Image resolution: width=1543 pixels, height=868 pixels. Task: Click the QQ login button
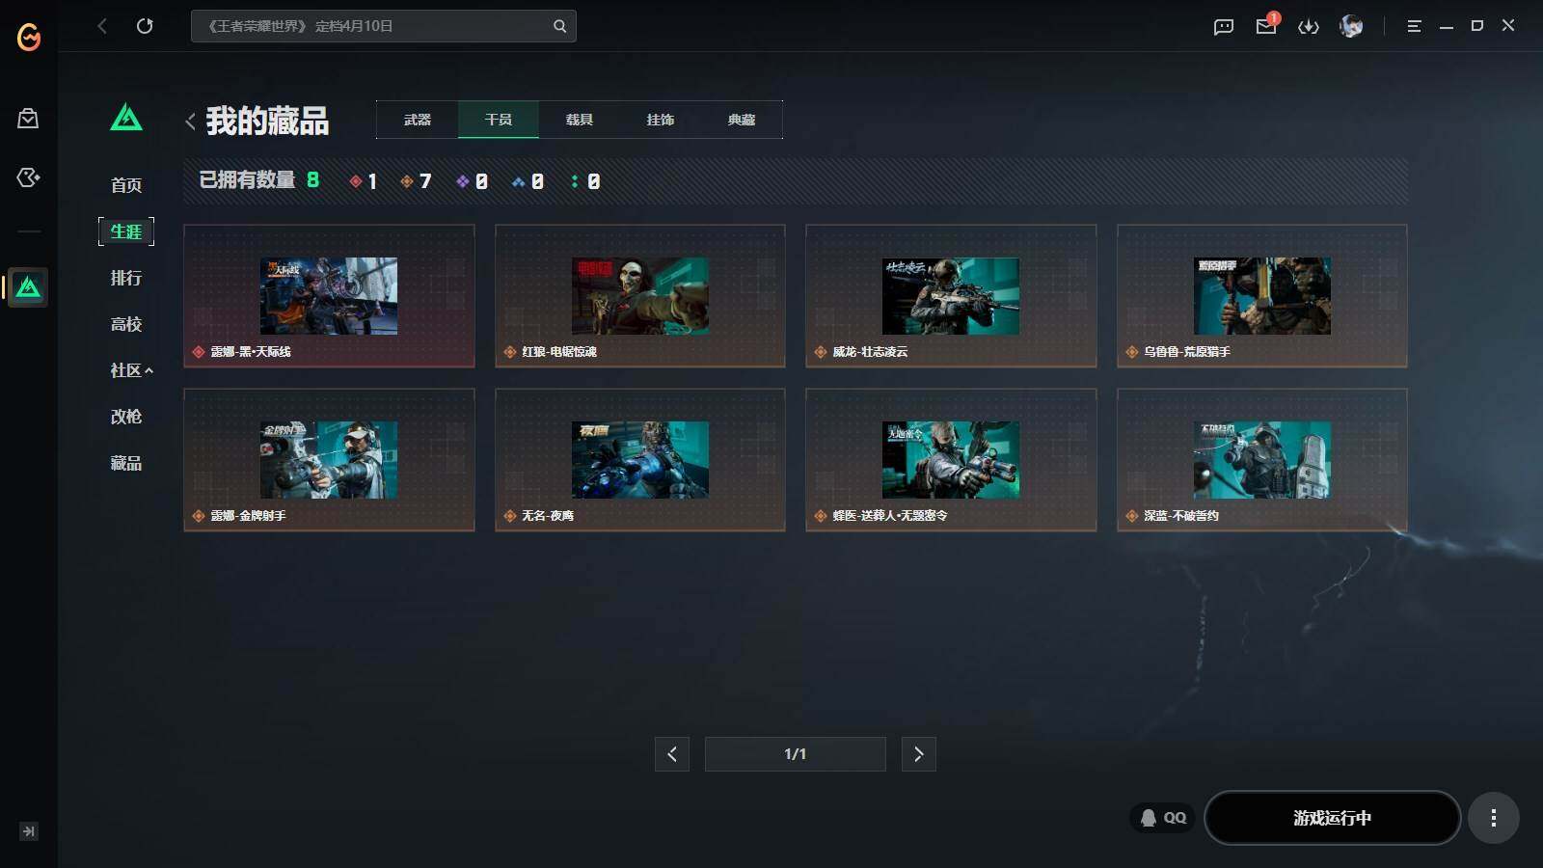coord(1163,818)
